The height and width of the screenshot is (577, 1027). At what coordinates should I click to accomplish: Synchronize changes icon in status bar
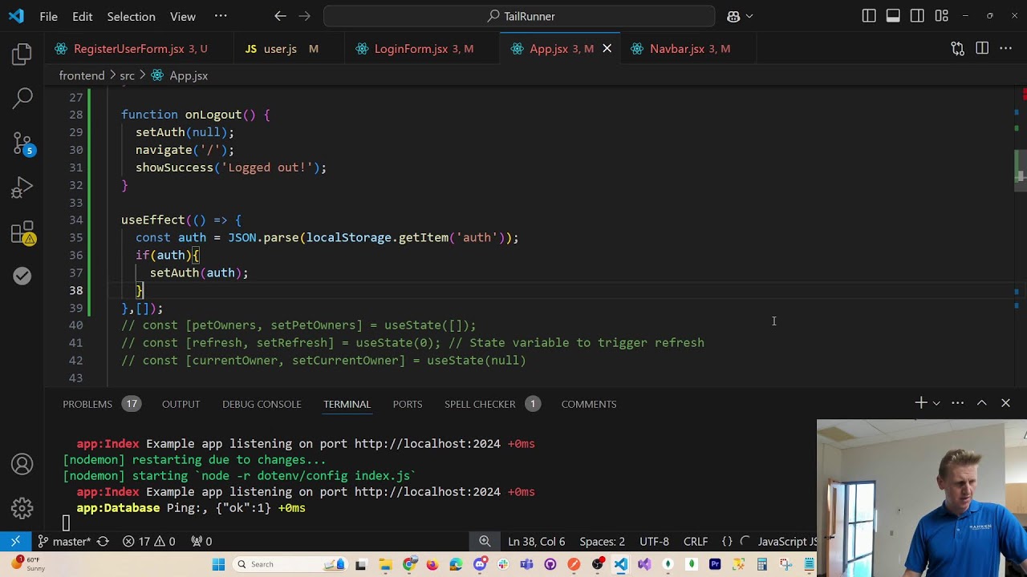(x=103, y=542)
